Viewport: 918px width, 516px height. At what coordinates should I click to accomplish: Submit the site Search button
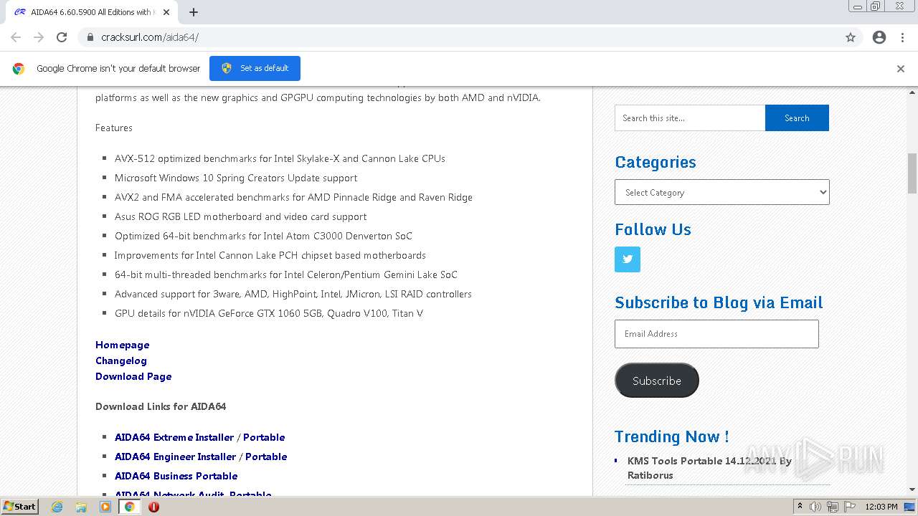pyautogui.click(x=797, y=118)
